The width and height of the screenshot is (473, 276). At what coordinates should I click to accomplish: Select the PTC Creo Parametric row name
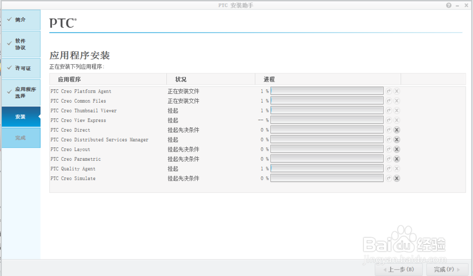click(x=76, y=159)
